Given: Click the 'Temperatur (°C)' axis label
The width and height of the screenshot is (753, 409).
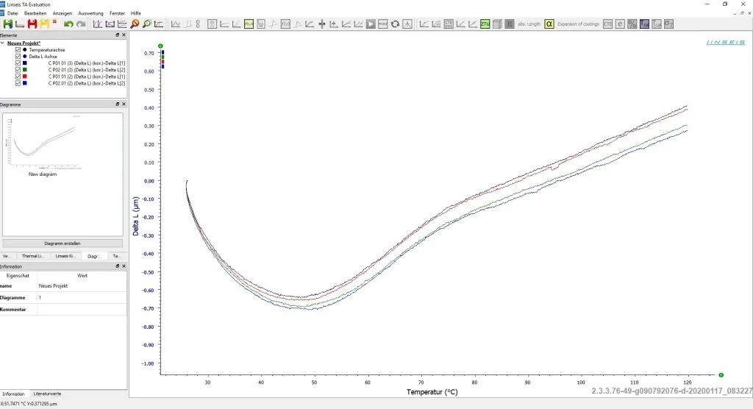Looking at the screenshot, I should pyautogui.click(x=432, y=391).
